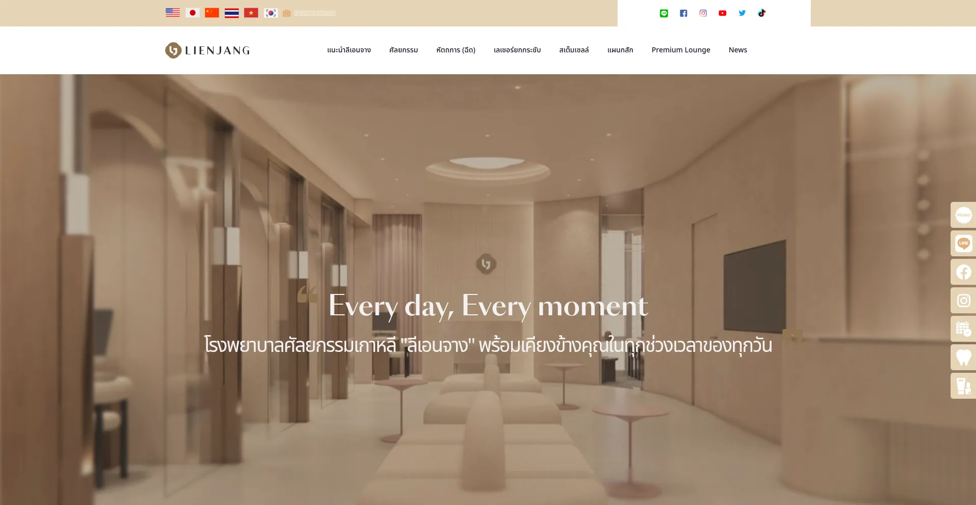Open the ศัลยกรรม menu

(x=404, y=50)
